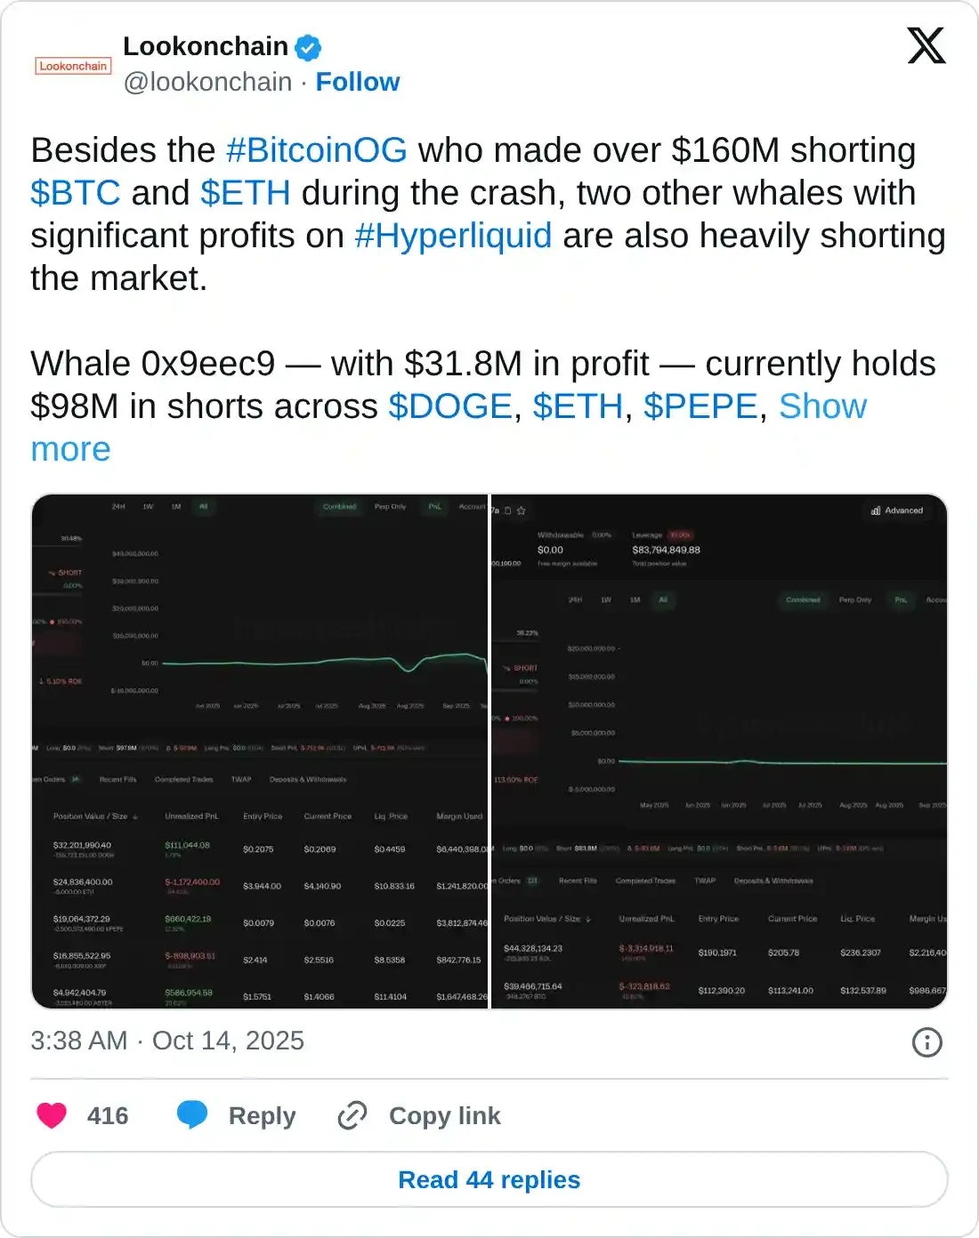The image size is (979, 1238).
Task: Click the heart like icon
Action: (x=52, y=1115)
